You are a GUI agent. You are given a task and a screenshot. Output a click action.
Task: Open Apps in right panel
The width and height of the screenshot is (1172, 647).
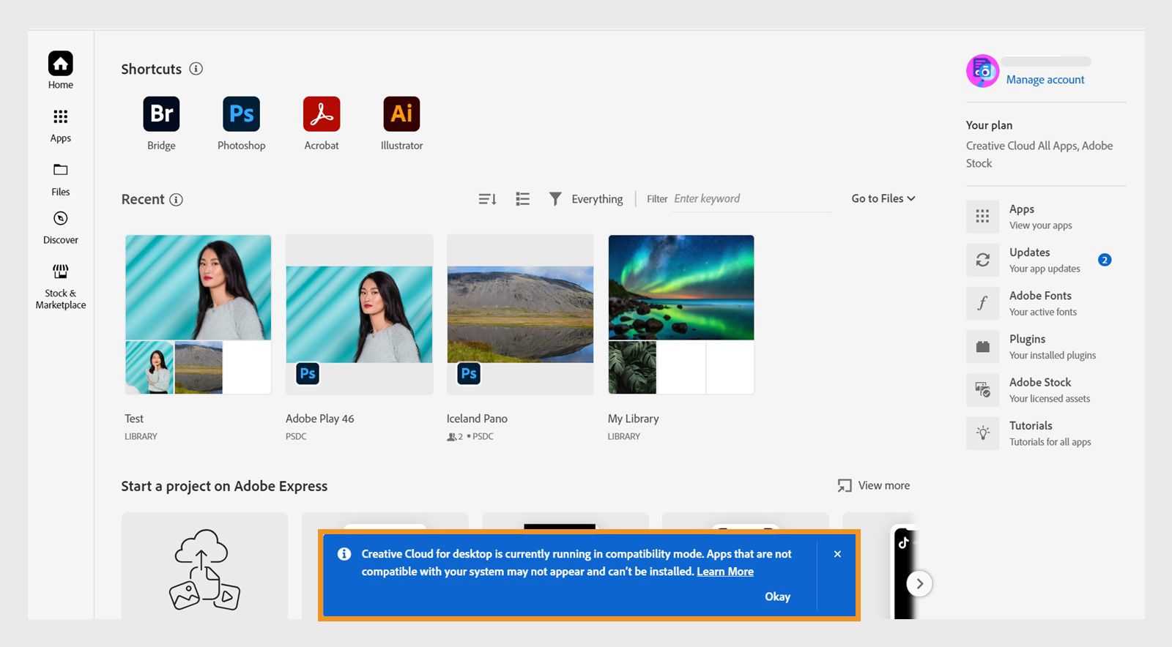pos(983,217)
